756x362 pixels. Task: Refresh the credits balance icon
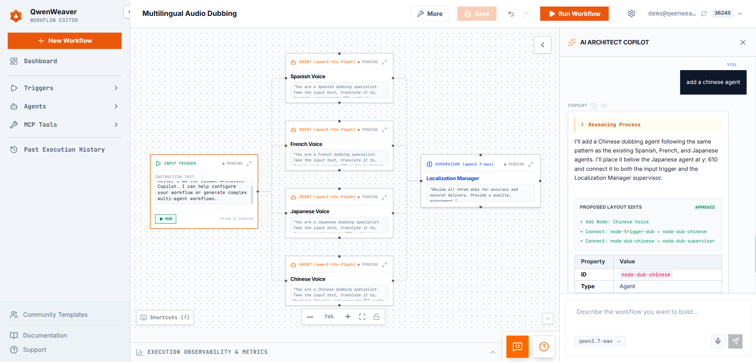click(x=704, y=13)
